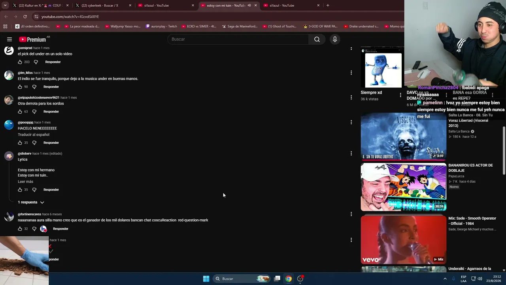This screenshot has height=285, width=506.
Task: Focus the Chrome address bar URL
Action: pyautogui.click(x=70, y=17)
